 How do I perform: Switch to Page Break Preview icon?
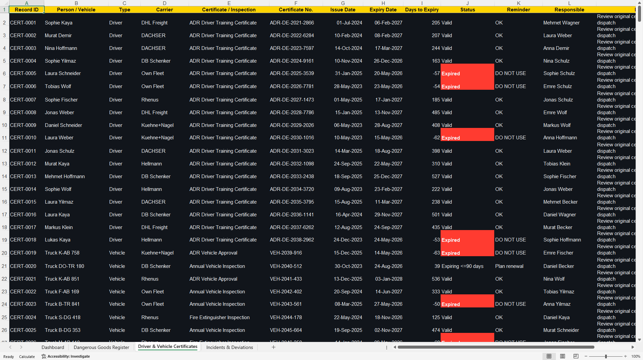click(576, 356)
